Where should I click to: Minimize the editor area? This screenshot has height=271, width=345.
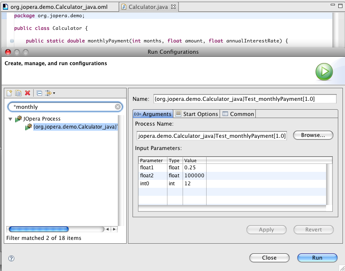[333, 5]
